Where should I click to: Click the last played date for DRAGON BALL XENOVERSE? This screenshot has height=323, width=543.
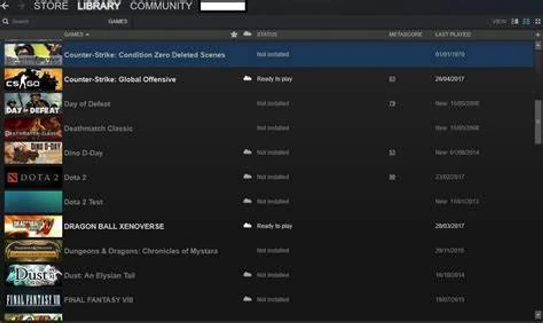[450, 226]
